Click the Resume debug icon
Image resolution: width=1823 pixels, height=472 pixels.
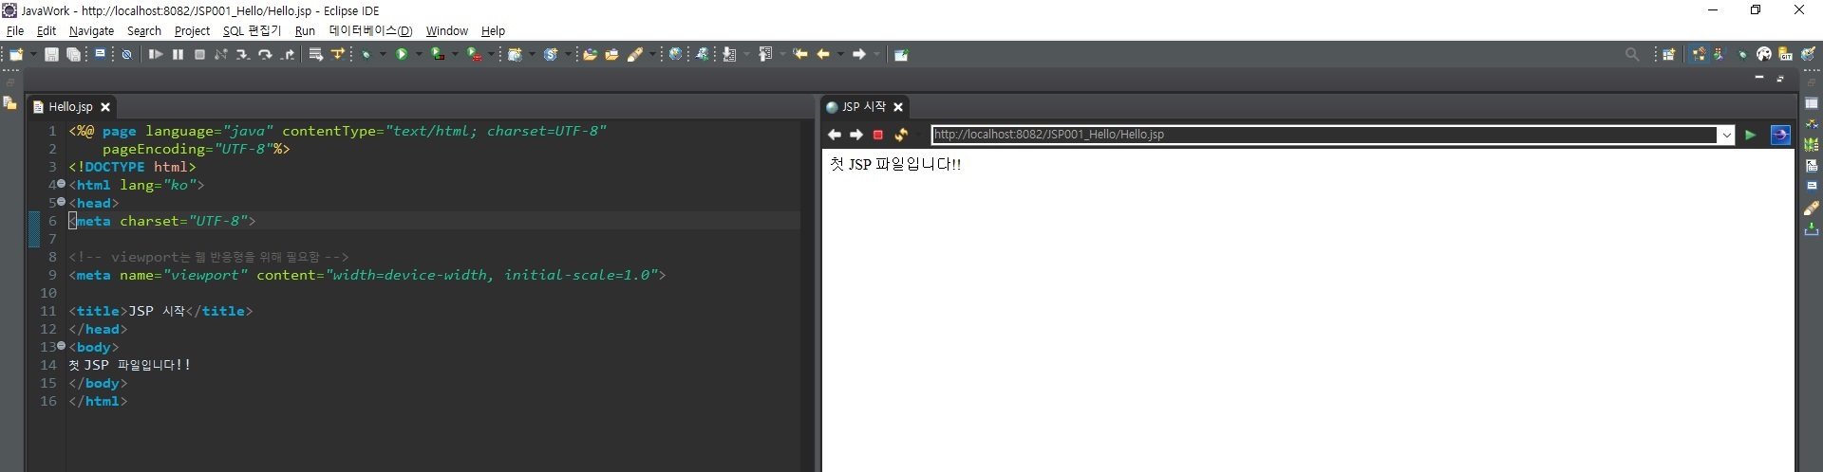156,55
